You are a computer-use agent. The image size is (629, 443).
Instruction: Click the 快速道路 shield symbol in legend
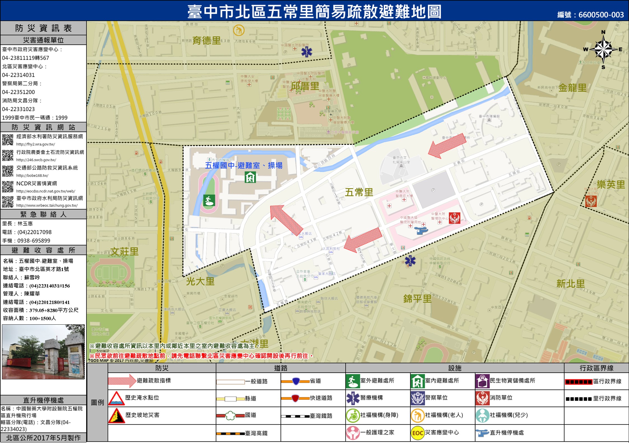(x=296, y=398)
